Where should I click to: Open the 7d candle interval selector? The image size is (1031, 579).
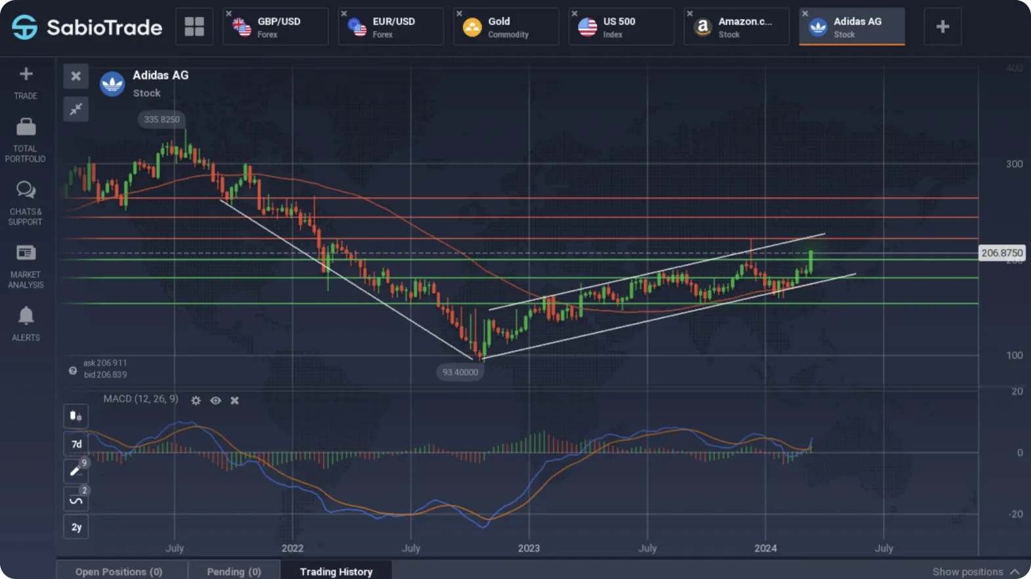[76, 444]
